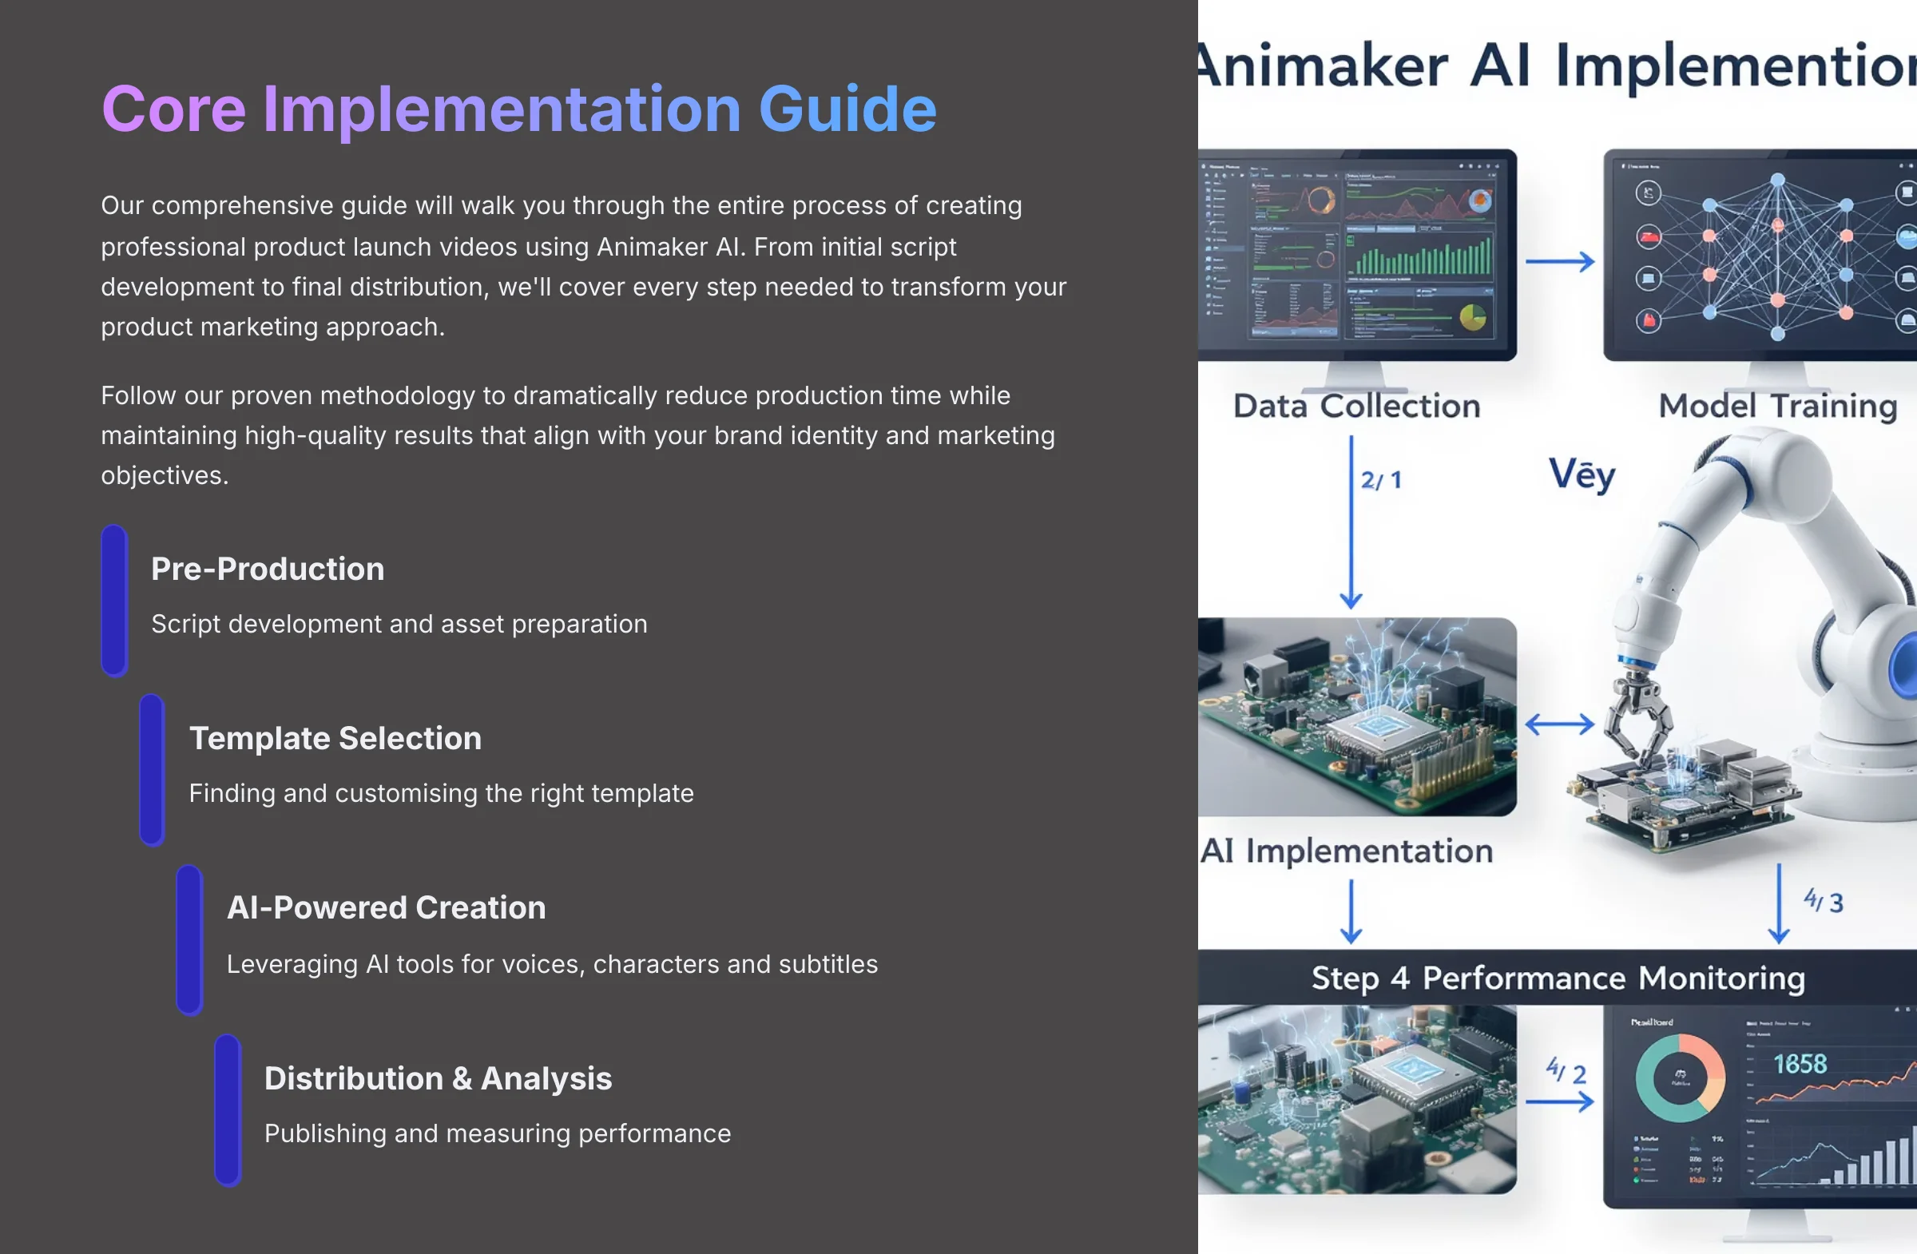Click the "Core Implementation Guide" heading
The width and height of the screenshot is (1917, 1254).
[x=518, y=109]
